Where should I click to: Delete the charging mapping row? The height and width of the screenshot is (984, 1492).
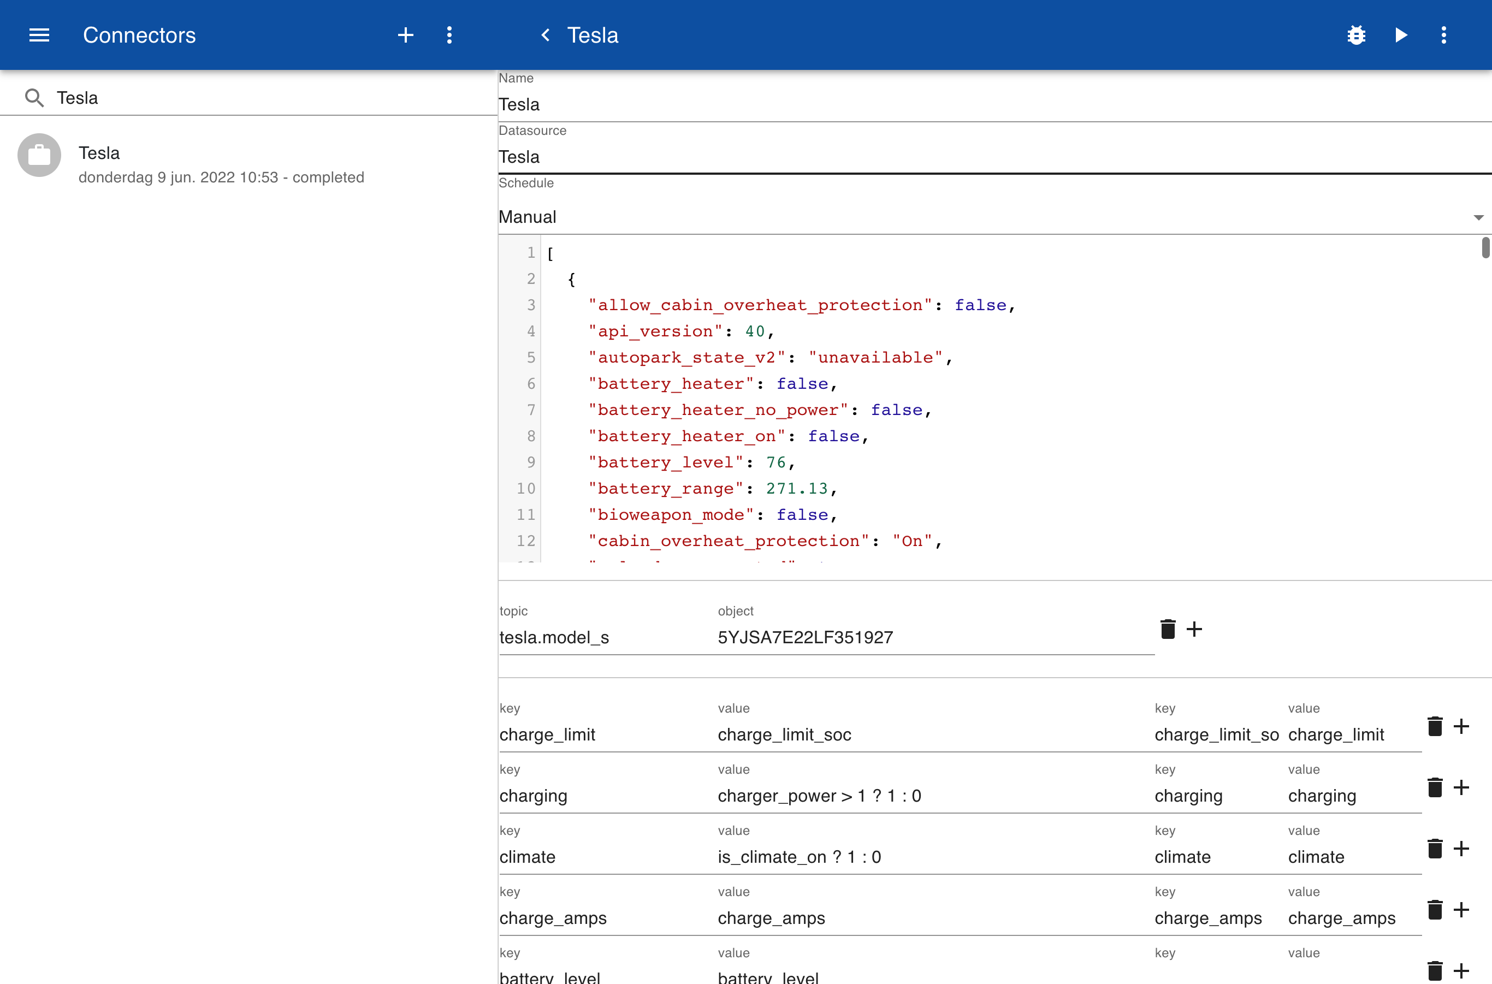click(x=1435, y=787)
